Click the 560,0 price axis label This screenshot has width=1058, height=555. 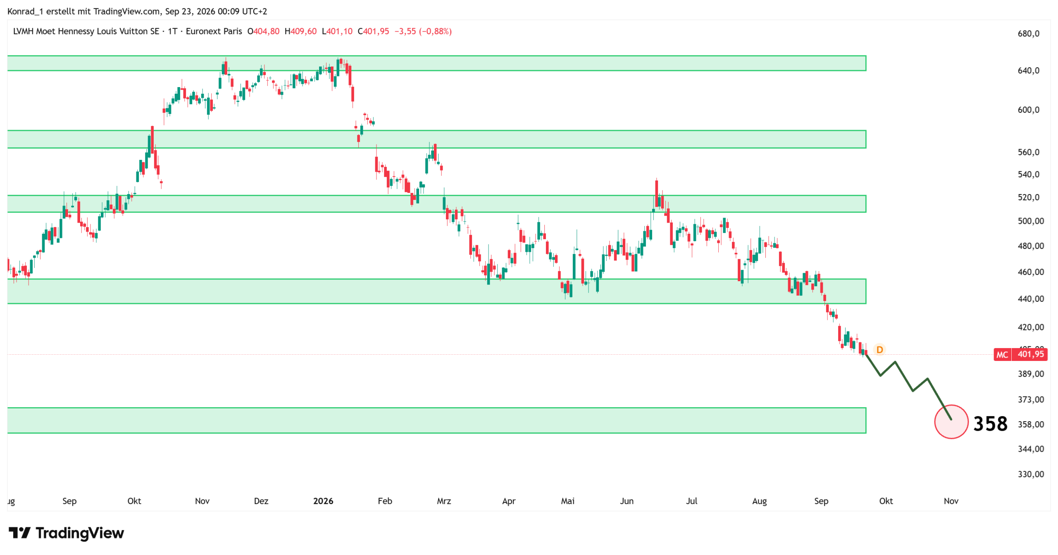(x=1028, y=152)
